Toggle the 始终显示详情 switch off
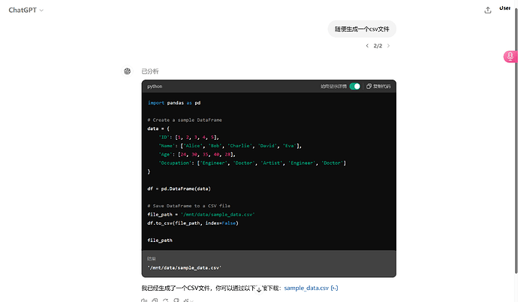The image size is (518, 302). tap(355, 86)
